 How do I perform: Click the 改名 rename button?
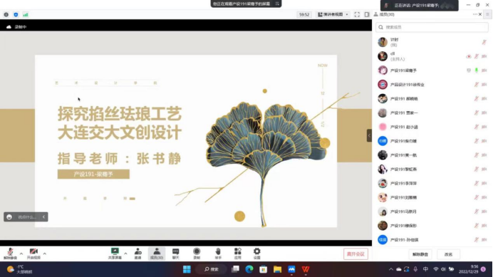click(x=448, y=254)
